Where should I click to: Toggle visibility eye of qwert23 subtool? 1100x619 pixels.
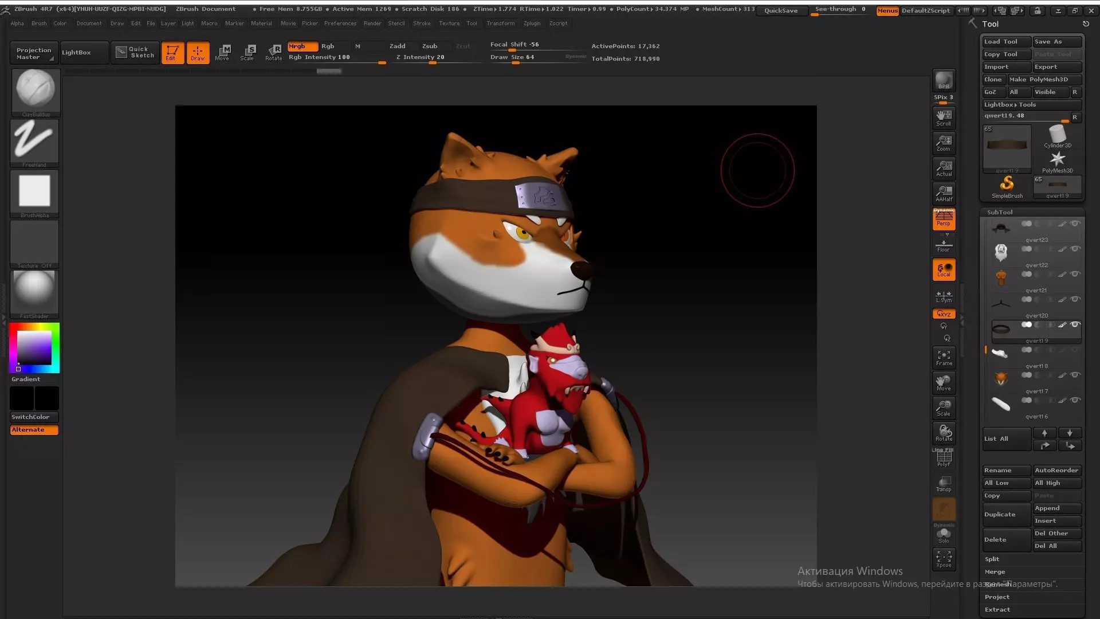point(1075,224)
